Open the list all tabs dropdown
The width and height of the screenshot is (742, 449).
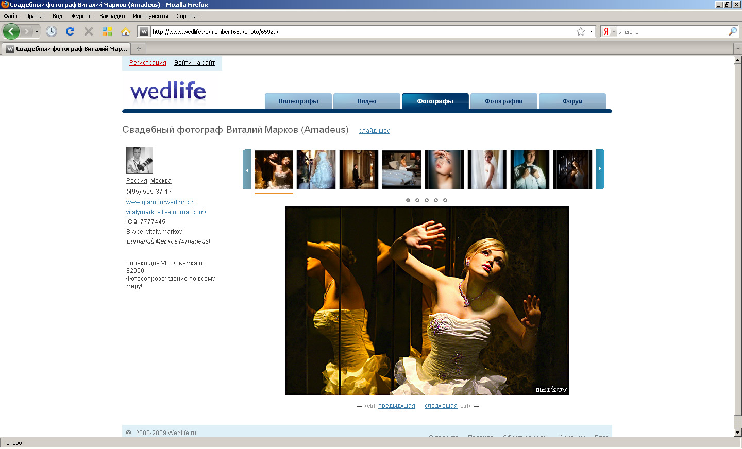[x=737, y=49]
